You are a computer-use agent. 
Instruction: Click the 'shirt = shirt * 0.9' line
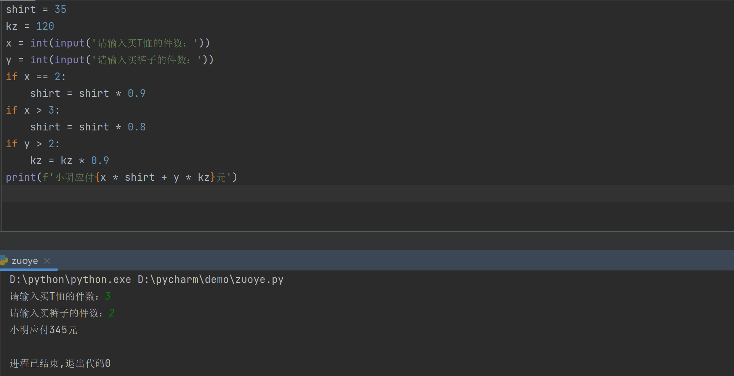click(x=88, y=93)
